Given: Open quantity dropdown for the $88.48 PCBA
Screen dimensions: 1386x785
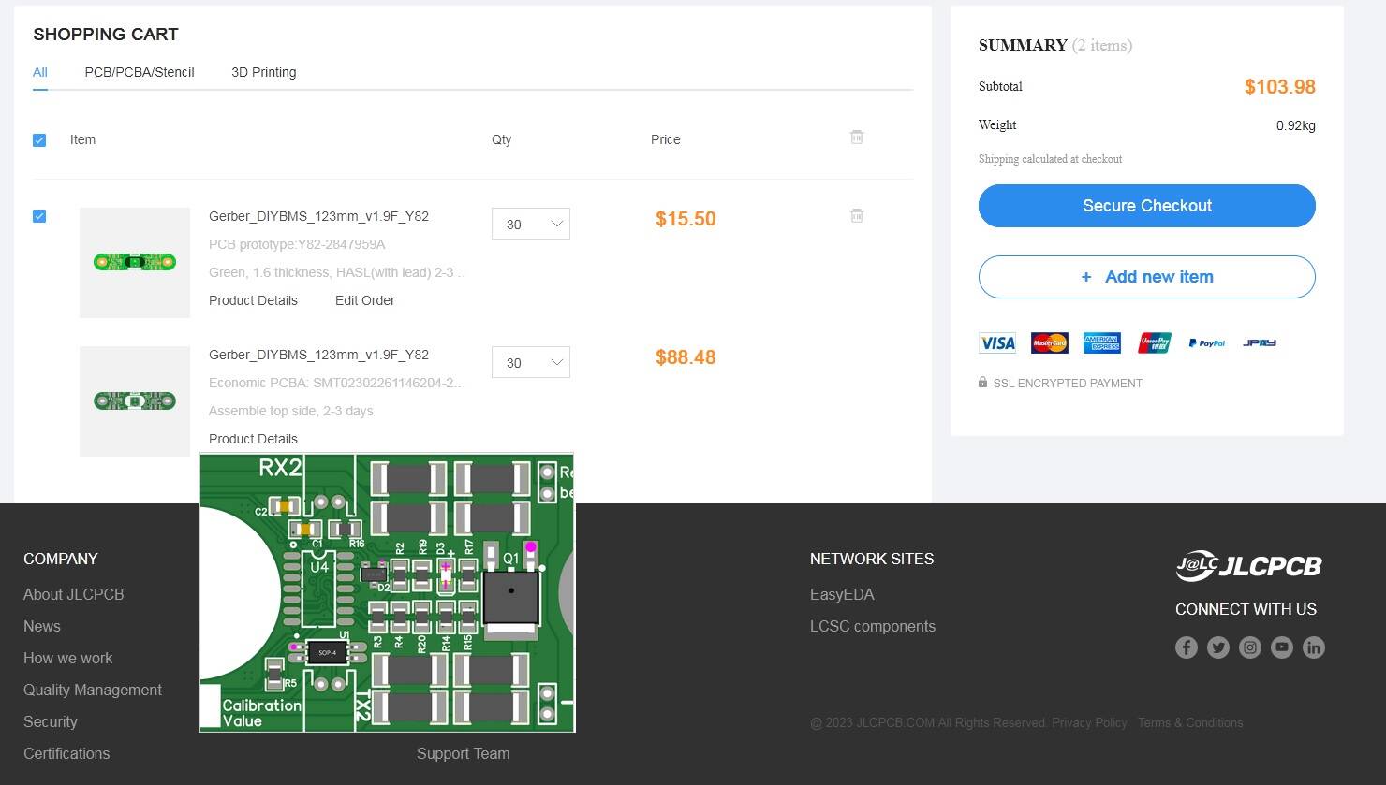Looking at the screenshot, I should tap(530, 362).
